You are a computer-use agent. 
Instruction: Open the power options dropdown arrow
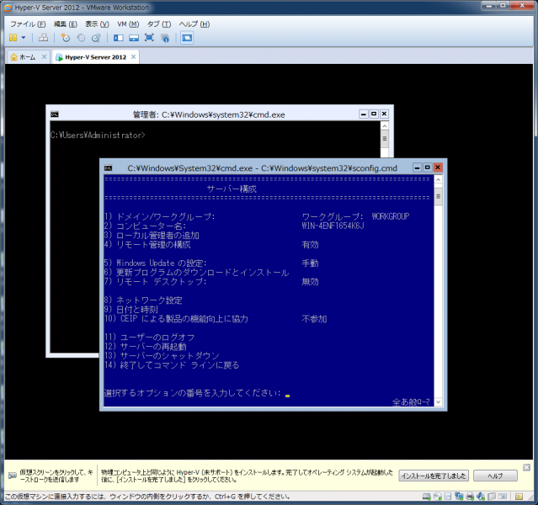24,38
